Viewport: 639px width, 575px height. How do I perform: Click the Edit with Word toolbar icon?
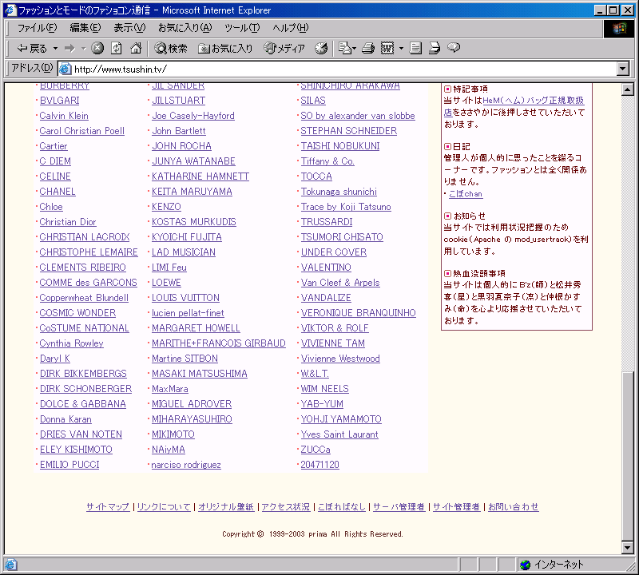tap(387, 49)
